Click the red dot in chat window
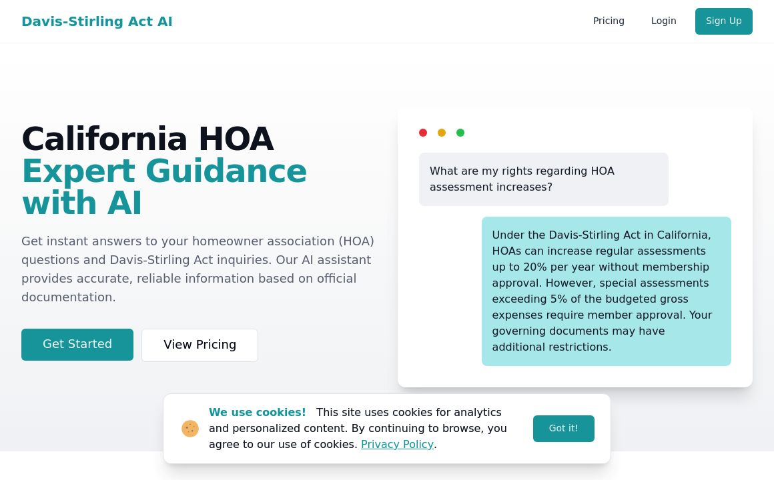 [x=423, y=133]
